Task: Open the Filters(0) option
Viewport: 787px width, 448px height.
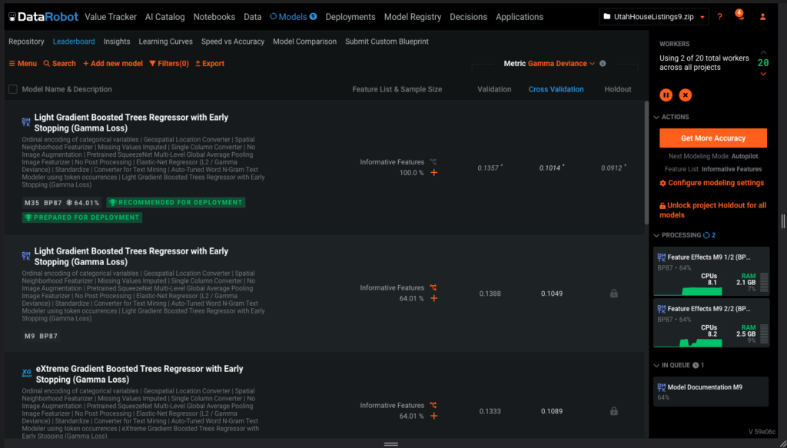Action: coord(168,64)
